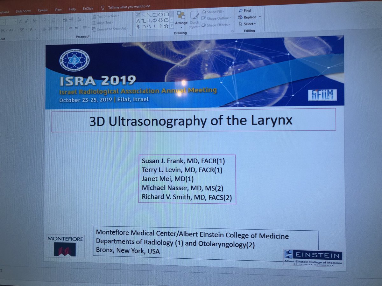382x286 pixels.
Task: Clear all formatting with eraser icon
Action: pyautogui.click(x=34, y=21)
